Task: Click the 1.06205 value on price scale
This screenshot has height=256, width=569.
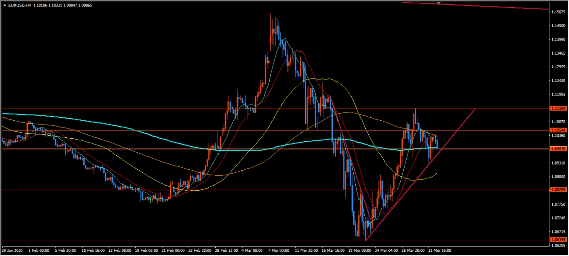Action: [559, 246]
